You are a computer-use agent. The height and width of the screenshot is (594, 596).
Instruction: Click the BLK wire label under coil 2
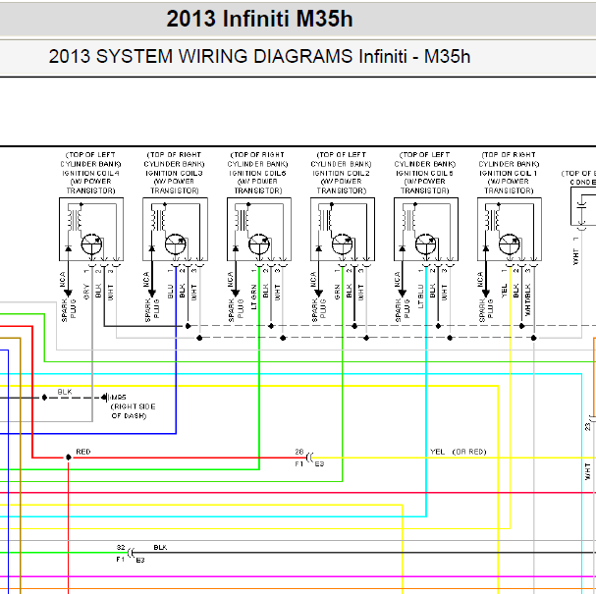pyautogui.click(x=349, y=291)
